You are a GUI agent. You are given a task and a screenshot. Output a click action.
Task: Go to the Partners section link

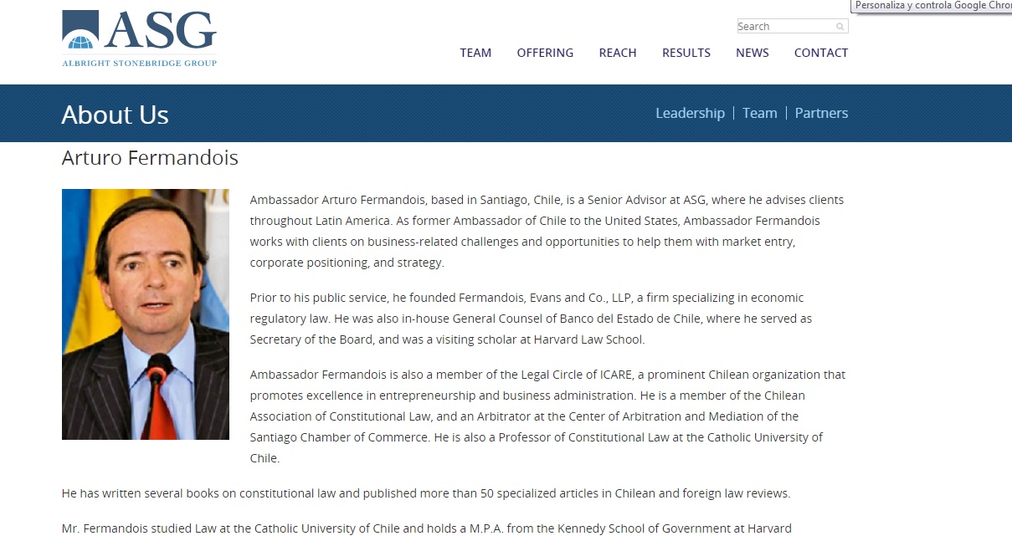pyautogui.click(x=821, y=113)
